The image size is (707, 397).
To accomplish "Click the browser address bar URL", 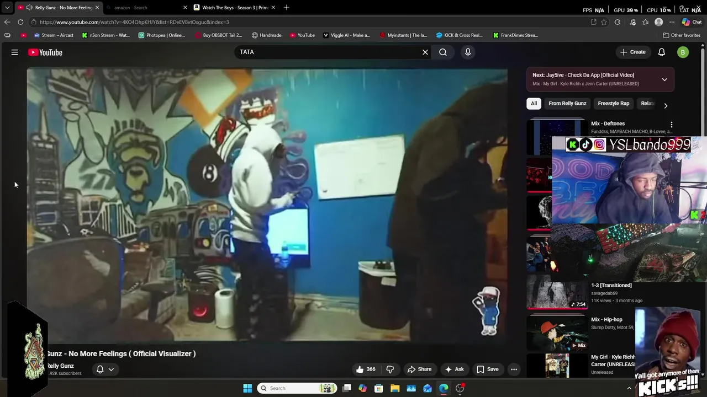I will 134,22.
